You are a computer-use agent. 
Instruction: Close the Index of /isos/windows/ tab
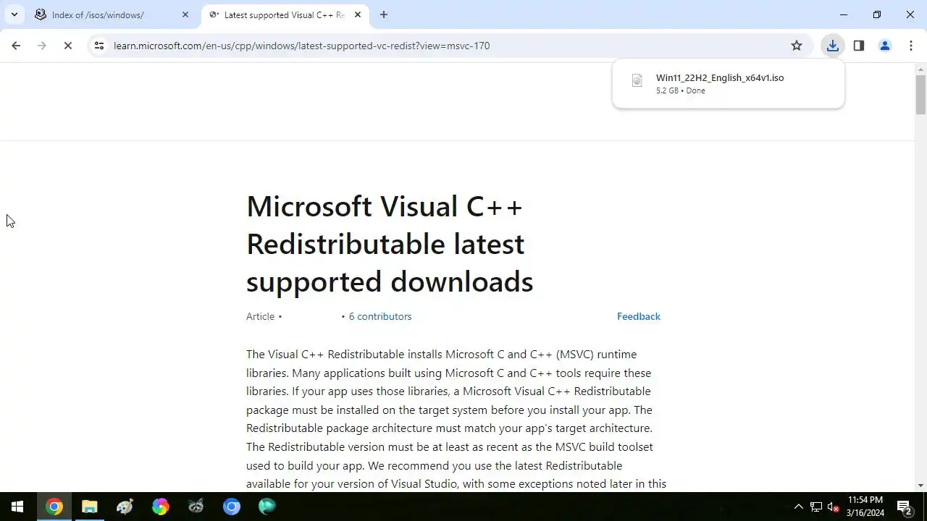pos(185,14)
